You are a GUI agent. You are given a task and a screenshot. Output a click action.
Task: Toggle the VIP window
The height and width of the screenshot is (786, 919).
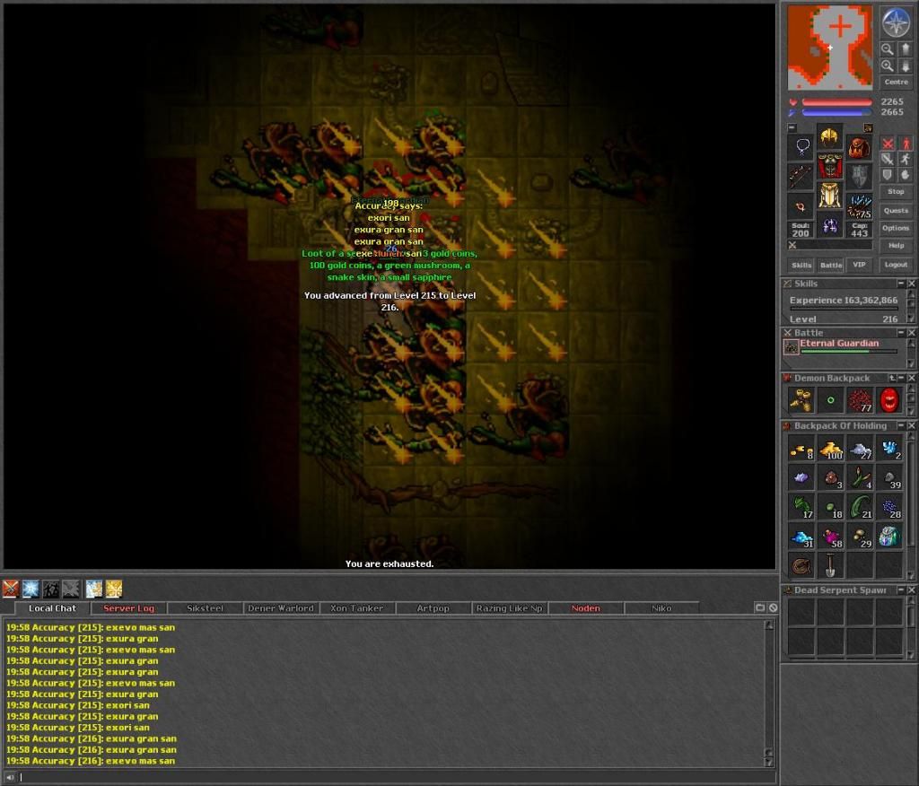pyautogui.click(x=859, y=265)
